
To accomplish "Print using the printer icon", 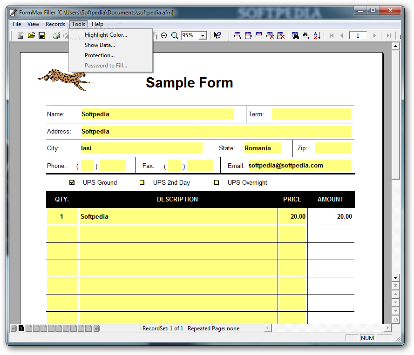I will coord(56,35).
